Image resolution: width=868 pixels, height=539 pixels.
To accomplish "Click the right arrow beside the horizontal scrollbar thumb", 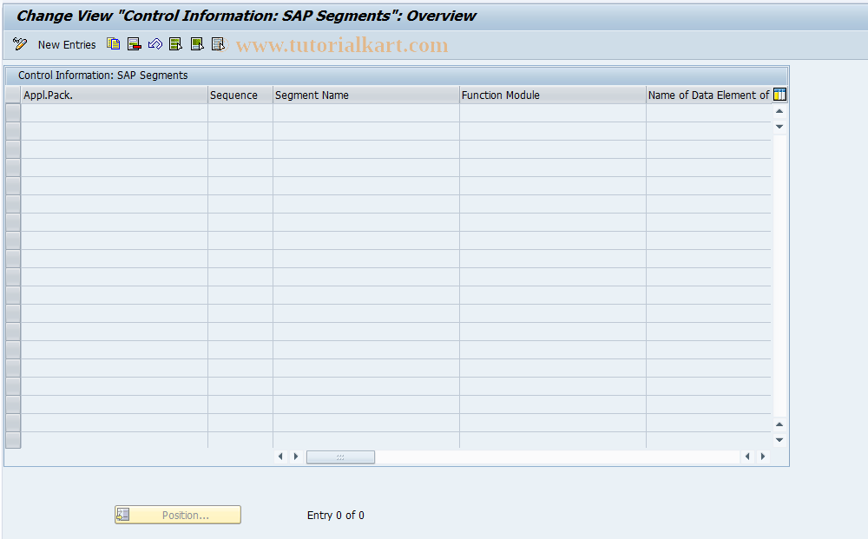I will click(296, 457).
